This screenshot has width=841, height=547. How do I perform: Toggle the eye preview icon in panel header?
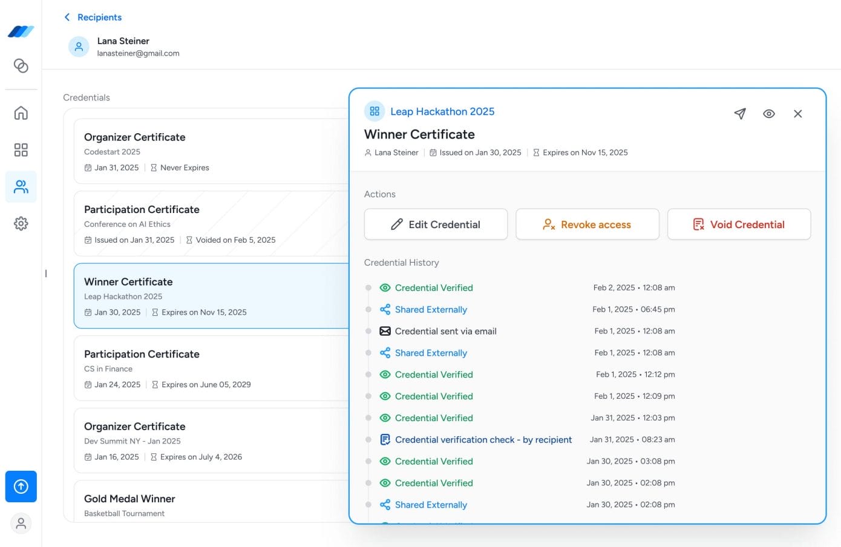click(768, 114)
